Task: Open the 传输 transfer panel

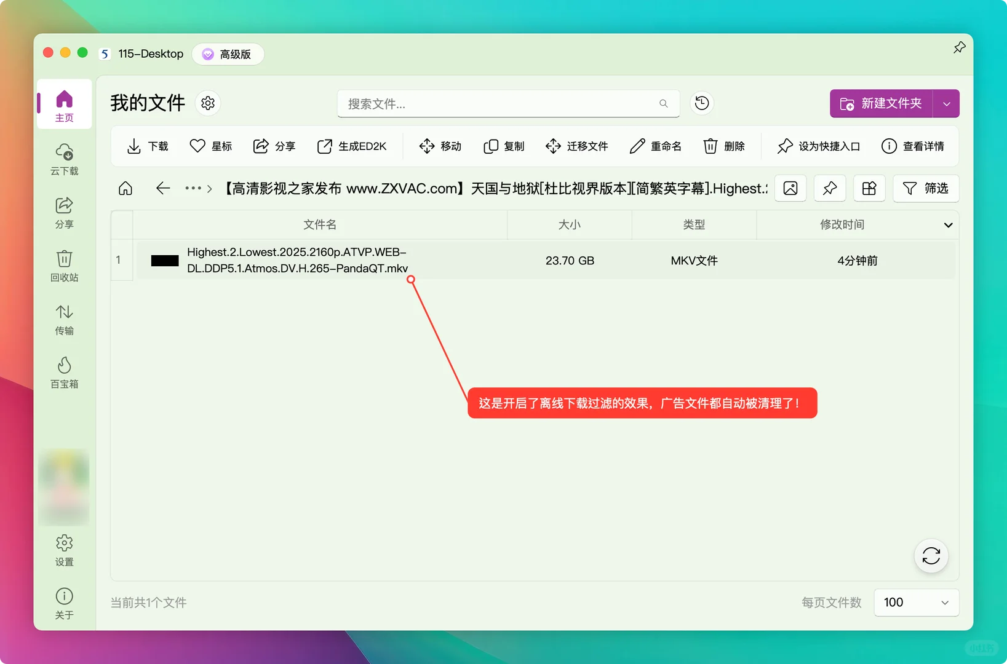Action: pyautogui.click(x=63, y=319)
